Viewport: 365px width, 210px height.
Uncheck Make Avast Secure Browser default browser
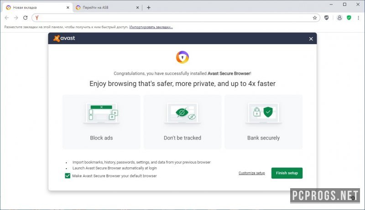[x=68, y=176]
